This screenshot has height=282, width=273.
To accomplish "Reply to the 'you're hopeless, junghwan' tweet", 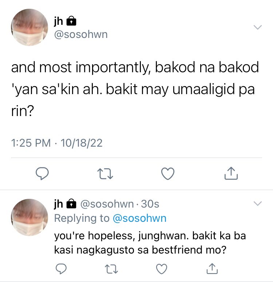I will pos(61,269).
